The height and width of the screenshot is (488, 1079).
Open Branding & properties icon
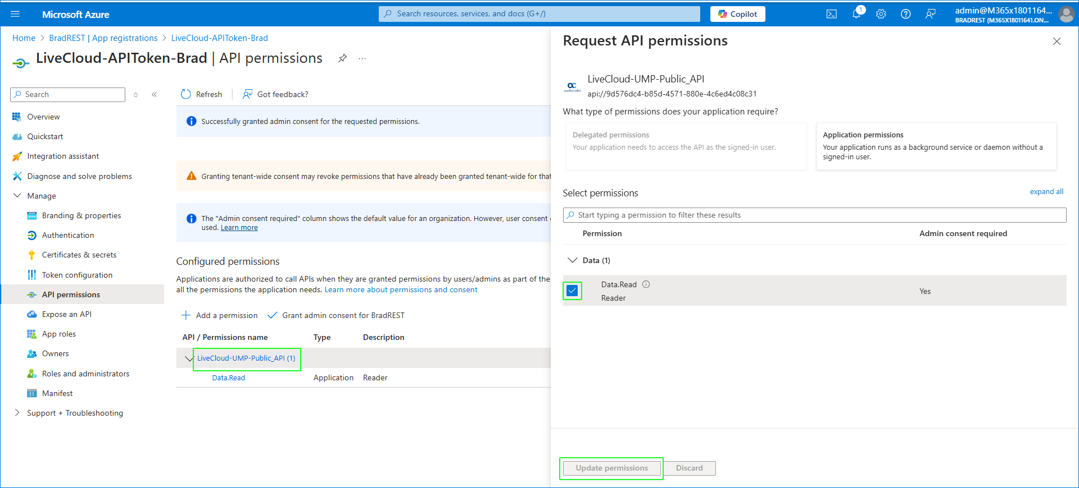(x=32, y=215)
